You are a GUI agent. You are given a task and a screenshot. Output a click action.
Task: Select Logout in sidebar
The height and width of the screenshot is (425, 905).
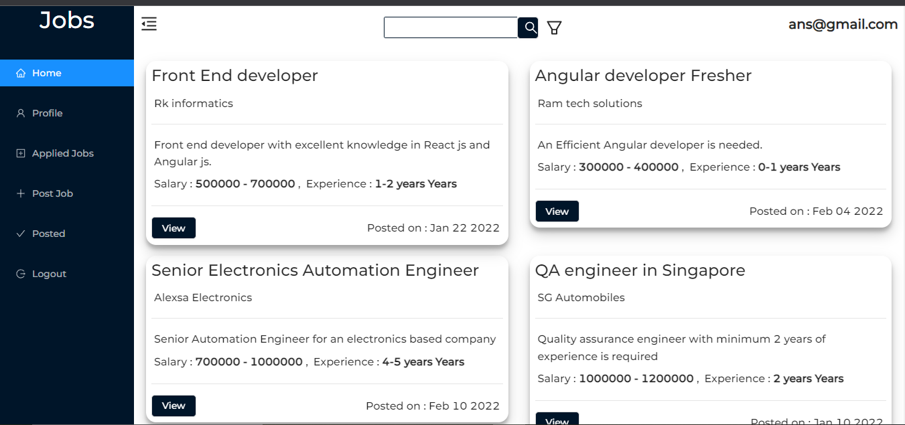coord(67,274)
